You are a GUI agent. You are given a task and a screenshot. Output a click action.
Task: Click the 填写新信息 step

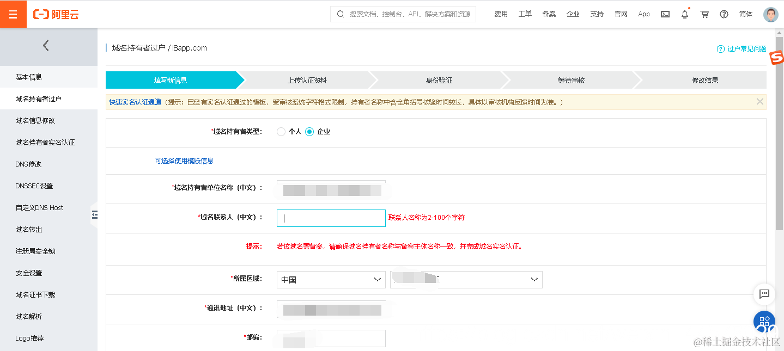[171, 80]
